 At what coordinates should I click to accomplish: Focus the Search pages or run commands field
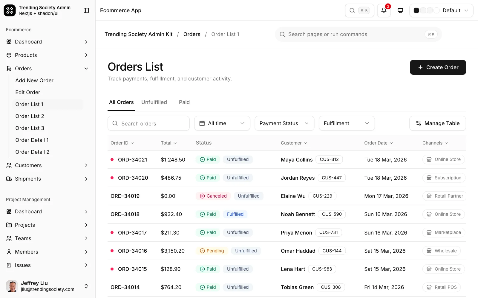pyautogui.click(x=358, y=34)
